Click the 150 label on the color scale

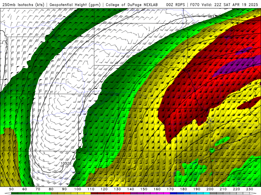click(x=144, y=189)
